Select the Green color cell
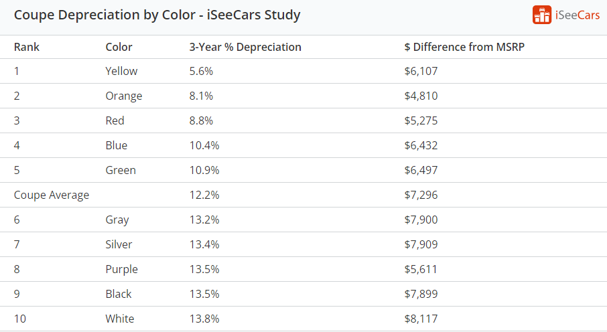The height and width of the screenshot is (332, 607). [121, 170]
